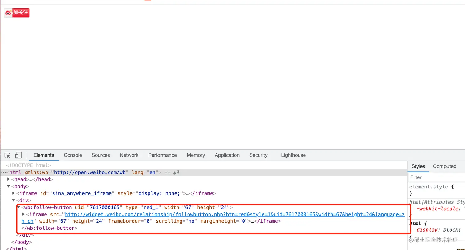Activate the inspect element picker icon
The width and height of the screenshot is (465, 250).
7,155
